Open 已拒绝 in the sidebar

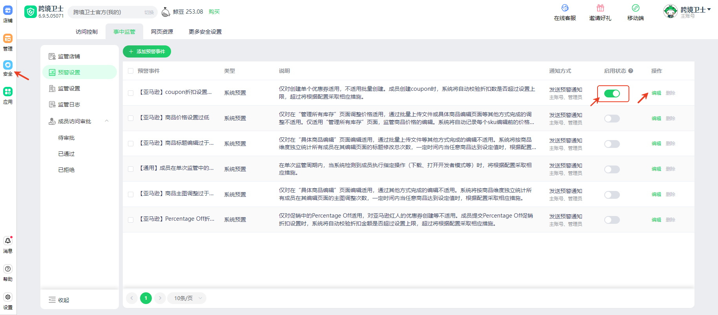pos(66,170)
